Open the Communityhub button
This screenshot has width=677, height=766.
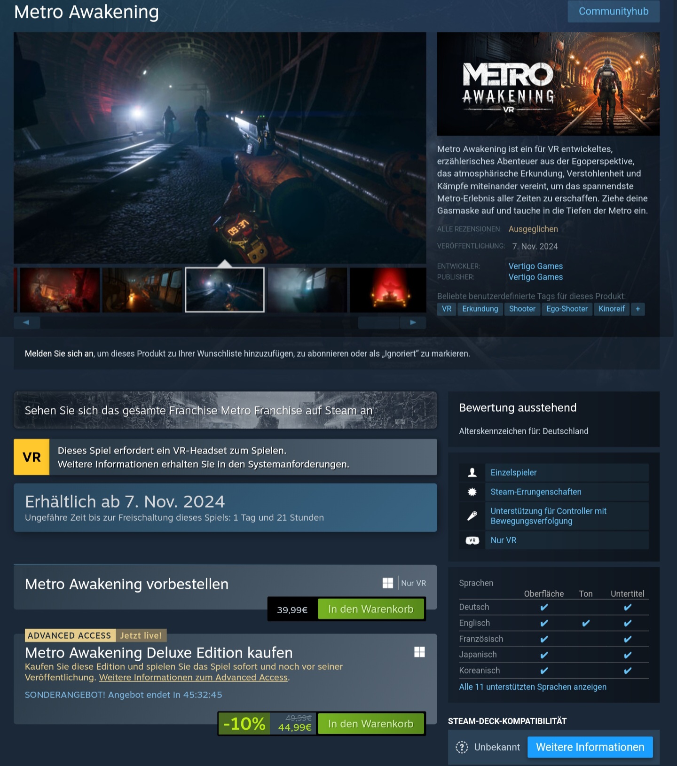pos(613,11)
